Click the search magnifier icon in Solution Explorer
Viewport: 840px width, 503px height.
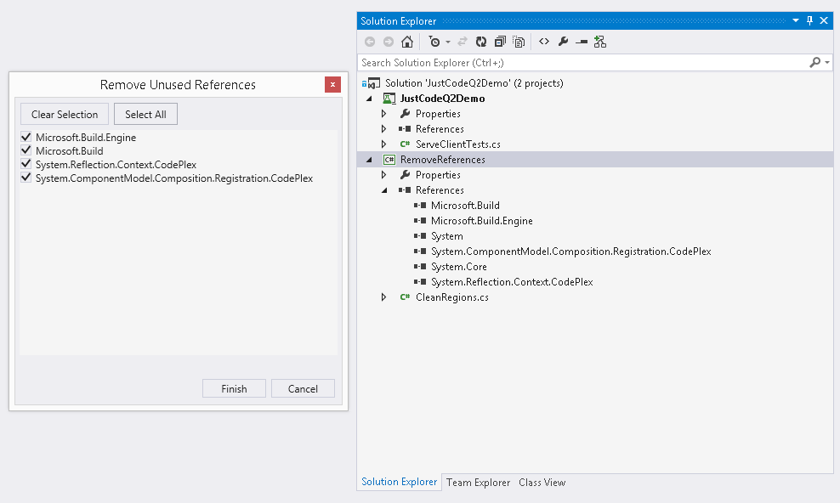click(814, 63)
